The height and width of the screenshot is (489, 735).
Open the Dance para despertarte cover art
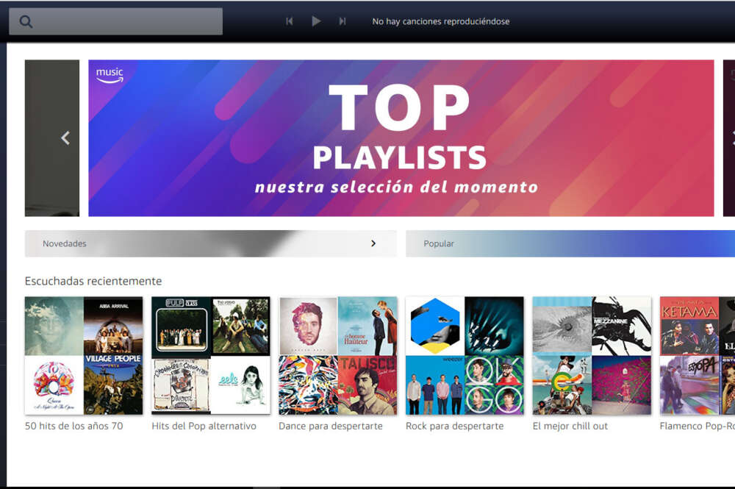337,355
